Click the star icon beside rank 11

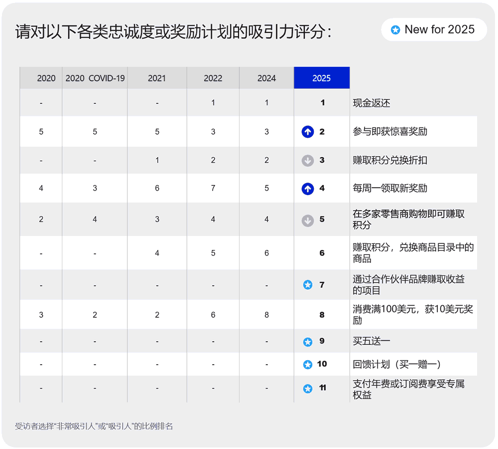(x=308, y=388)
